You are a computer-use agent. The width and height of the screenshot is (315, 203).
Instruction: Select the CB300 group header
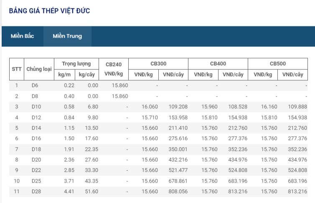(x=158, y=64)
